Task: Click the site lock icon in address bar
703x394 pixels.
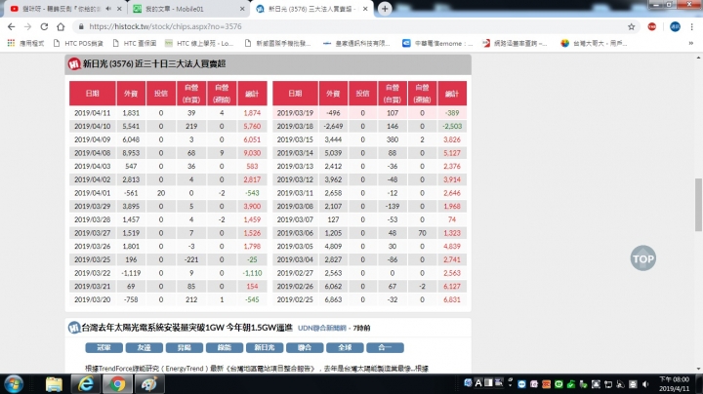Action: (x=81, y=27)
